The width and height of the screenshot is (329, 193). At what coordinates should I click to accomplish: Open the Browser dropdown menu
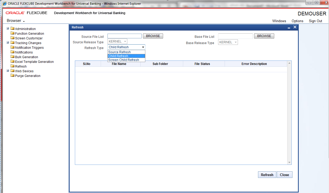(x=16, y=21)
